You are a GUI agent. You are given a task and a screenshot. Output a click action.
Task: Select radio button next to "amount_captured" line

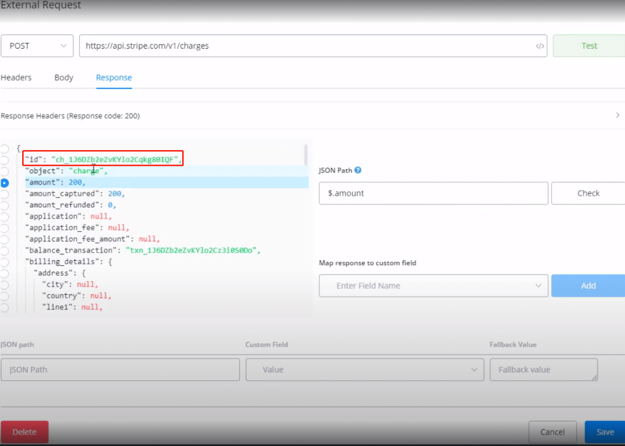[4, 194]
